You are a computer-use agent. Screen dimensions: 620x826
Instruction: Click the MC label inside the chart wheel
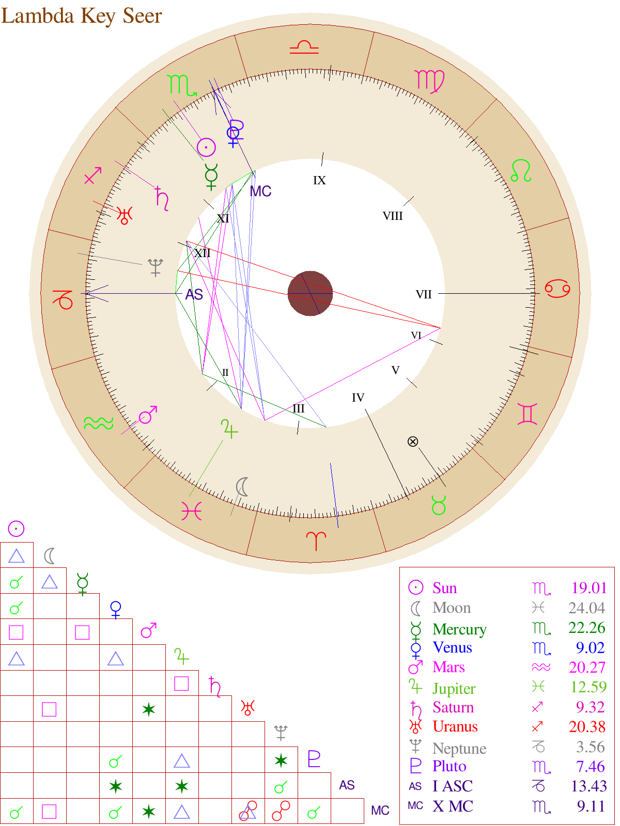click(x=260, y=192)
